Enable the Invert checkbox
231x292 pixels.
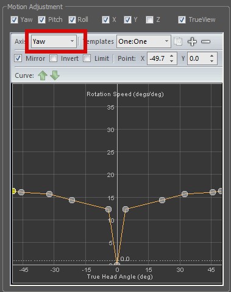pos(54,58)
